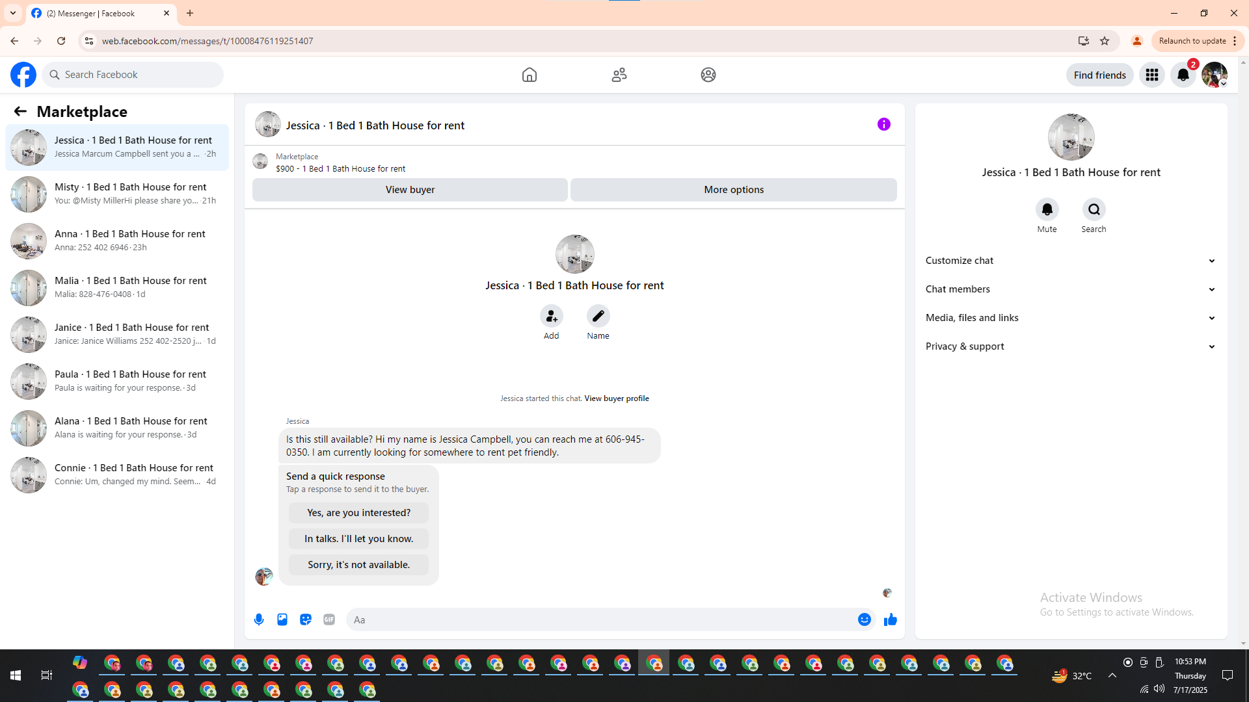Open the Groups icon in the top navigation
Screen dimensions: 1249x702
[x=708, y=75]
